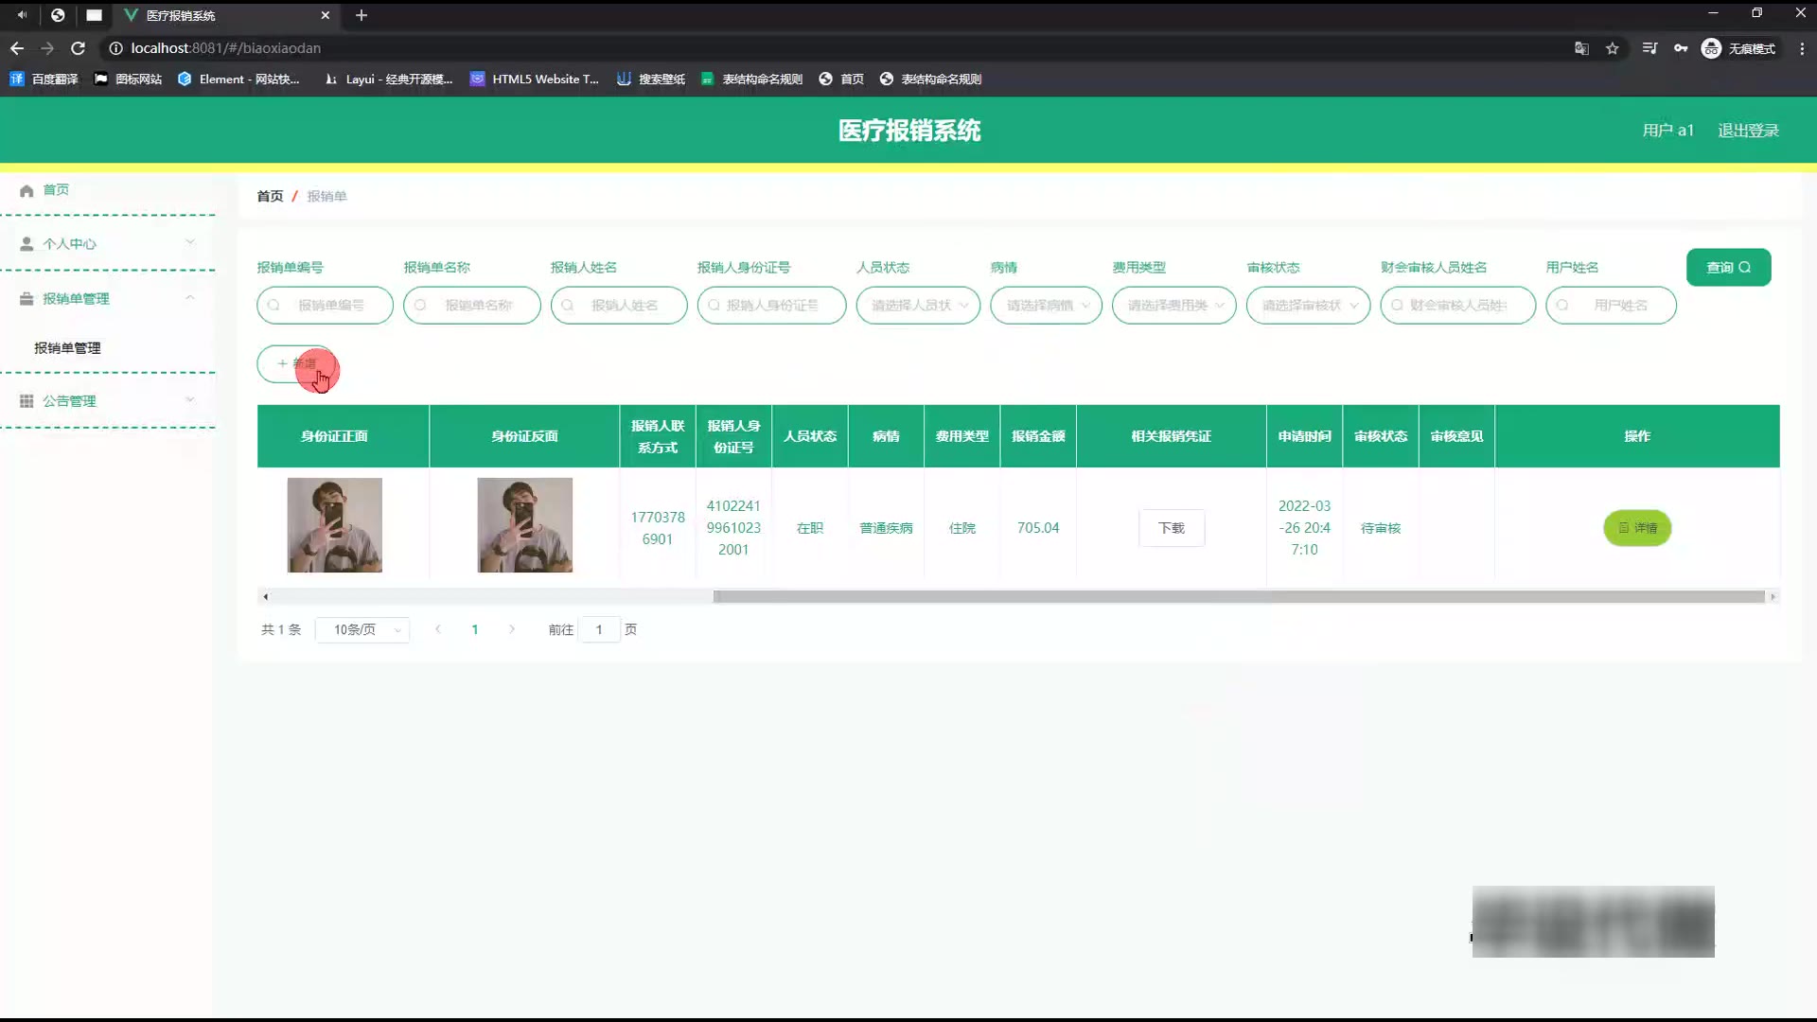Open the 人员状态 filter dropdown
The width and height of the screenshot is (1817, 1022).
pyautogui.click(x=918, y=305)
